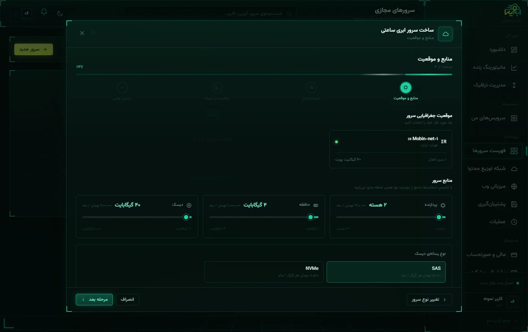This screenshot has height=332, width=528.
Task: Click the ۱ سرور فعال text
Action: [437, 159]
